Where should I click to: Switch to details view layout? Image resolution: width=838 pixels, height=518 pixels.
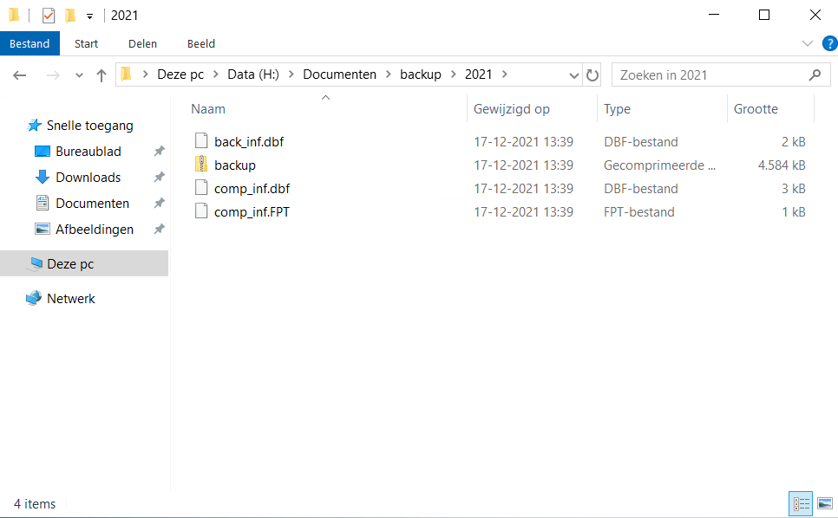801,503
